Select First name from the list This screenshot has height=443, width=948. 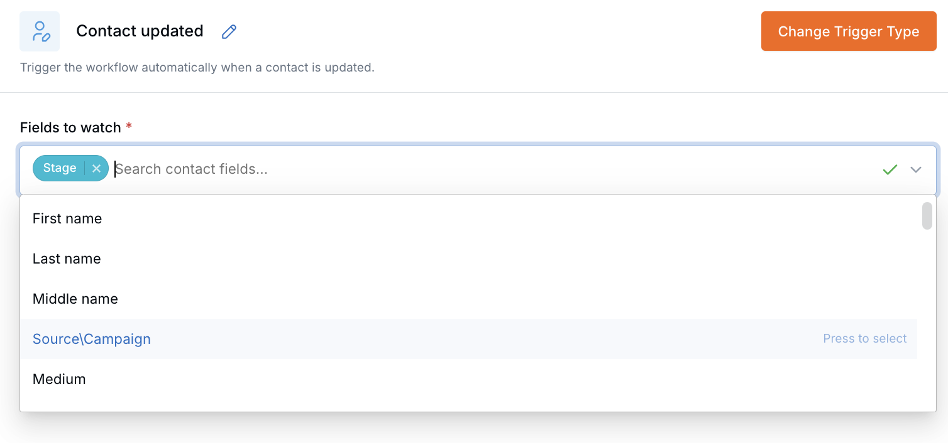click(x=468, y=218)
